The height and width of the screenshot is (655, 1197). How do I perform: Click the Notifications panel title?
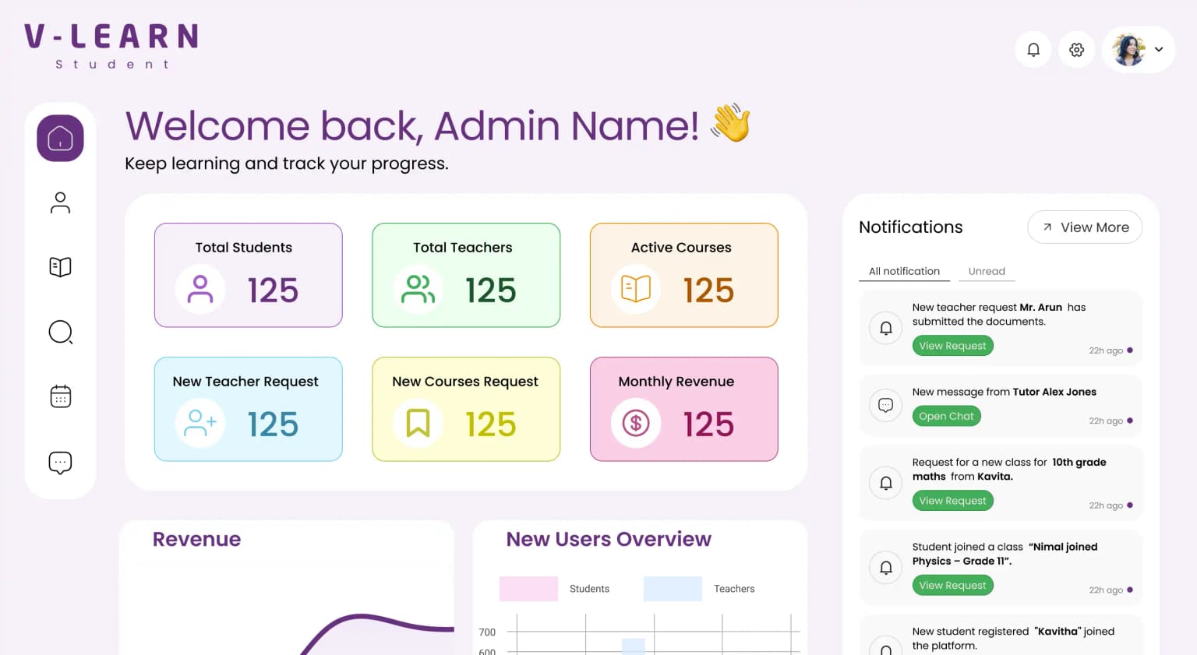pos(911,227)
